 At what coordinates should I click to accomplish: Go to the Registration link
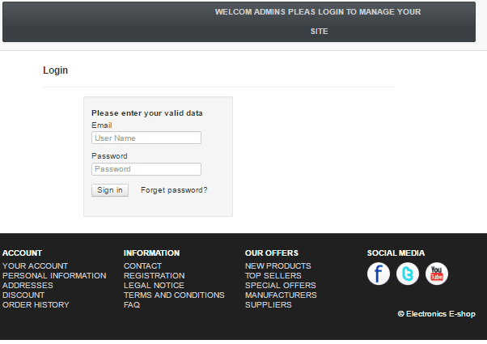point(154,276)
